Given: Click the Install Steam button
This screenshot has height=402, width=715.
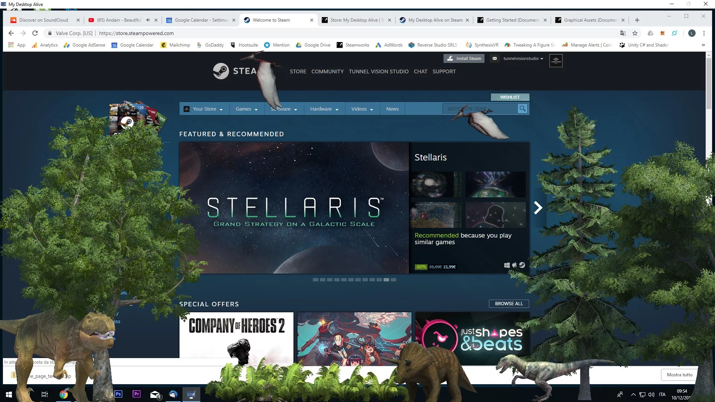Looking at the screenshot, I should pyautogui.click(x=464, y=58).
